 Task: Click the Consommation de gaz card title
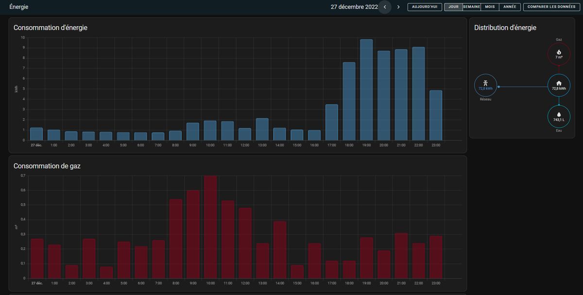click(47, 166)
